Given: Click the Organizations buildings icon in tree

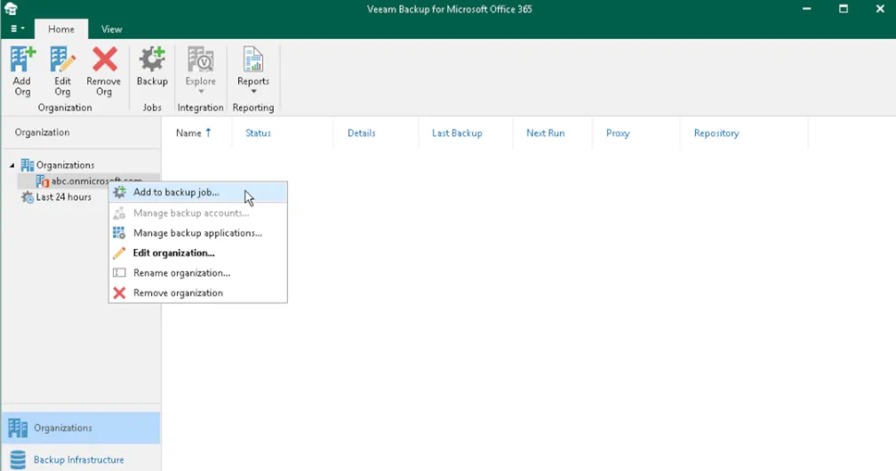Looking at the screenshot, I should coord(28,165).
